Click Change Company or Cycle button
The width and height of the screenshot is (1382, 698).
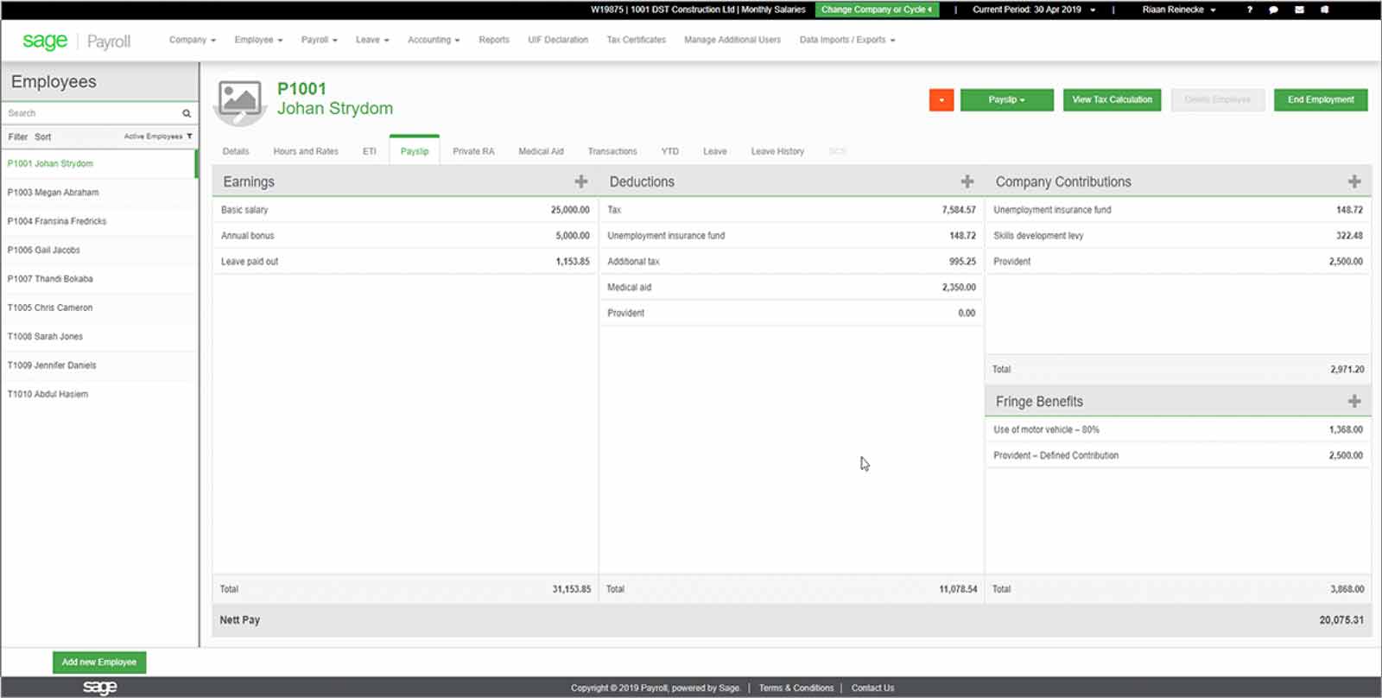[877, 10]
